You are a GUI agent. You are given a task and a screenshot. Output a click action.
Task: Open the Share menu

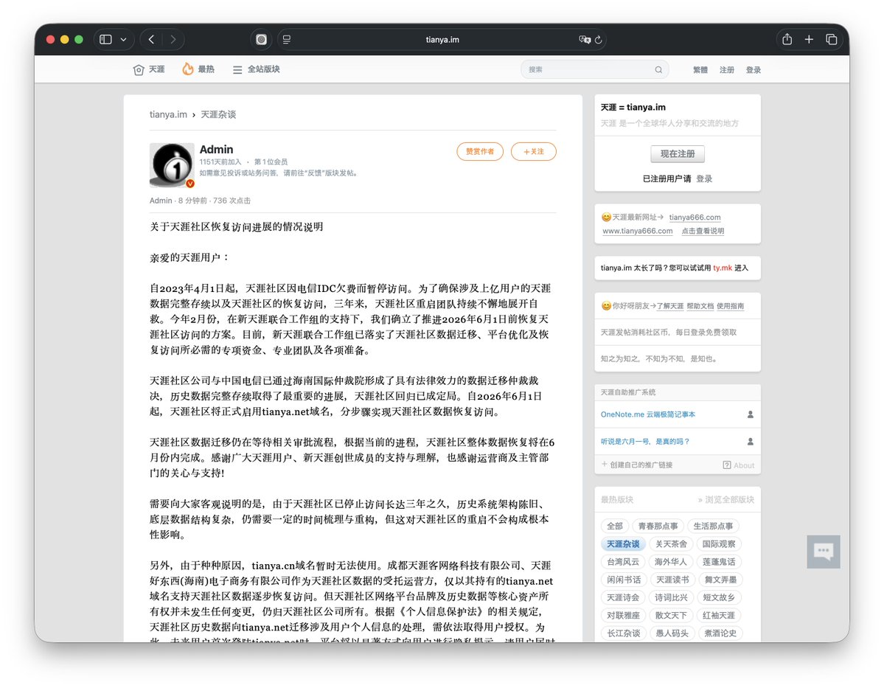coord(787,39)
